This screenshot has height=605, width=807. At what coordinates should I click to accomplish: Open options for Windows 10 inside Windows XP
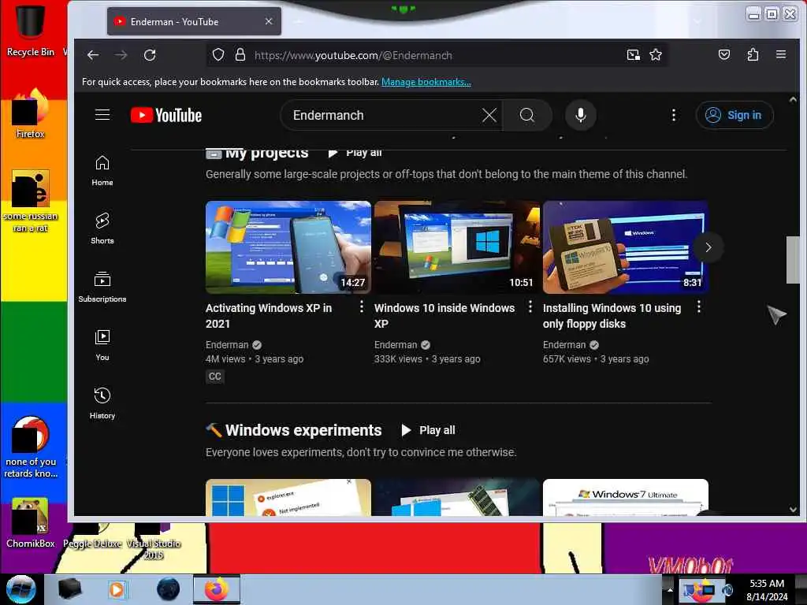[x=530, y=307]
